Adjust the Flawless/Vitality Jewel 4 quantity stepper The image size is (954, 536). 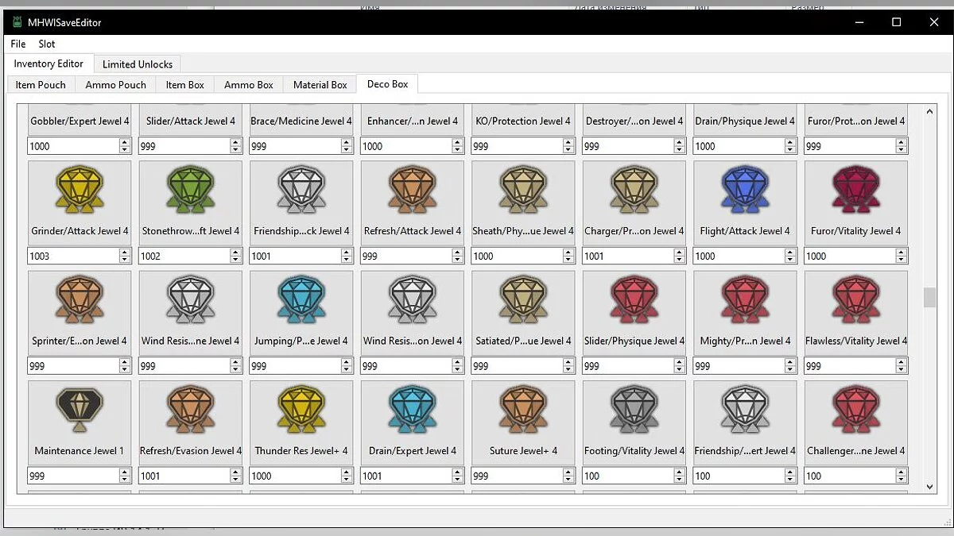(x=902, y=366)
